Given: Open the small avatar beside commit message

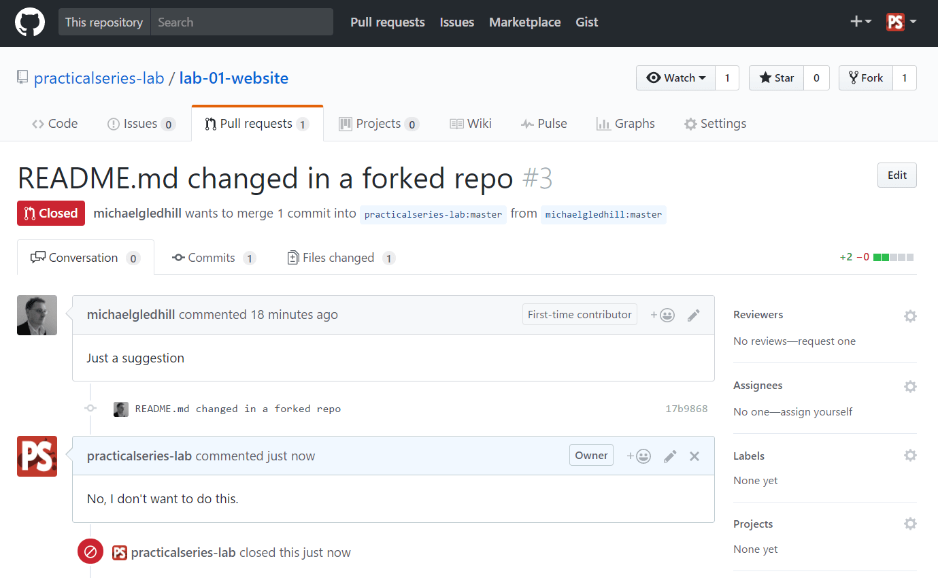Looking at the screenshot, I should 121,409.
